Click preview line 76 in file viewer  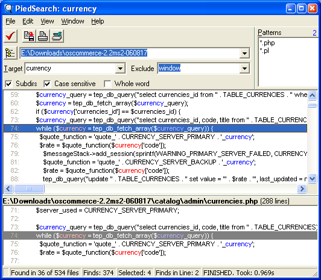[160, 252]
